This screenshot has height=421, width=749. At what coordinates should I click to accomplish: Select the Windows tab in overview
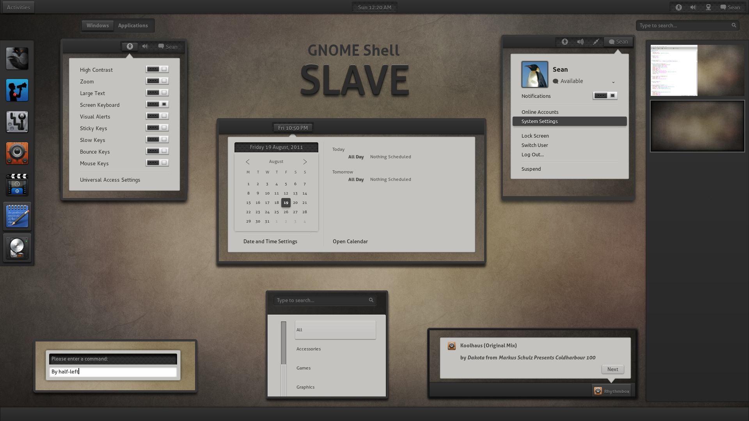coord(98,25)
